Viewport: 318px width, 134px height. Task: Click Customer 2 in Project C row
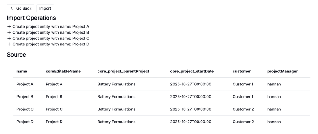(x=243, y=109)
